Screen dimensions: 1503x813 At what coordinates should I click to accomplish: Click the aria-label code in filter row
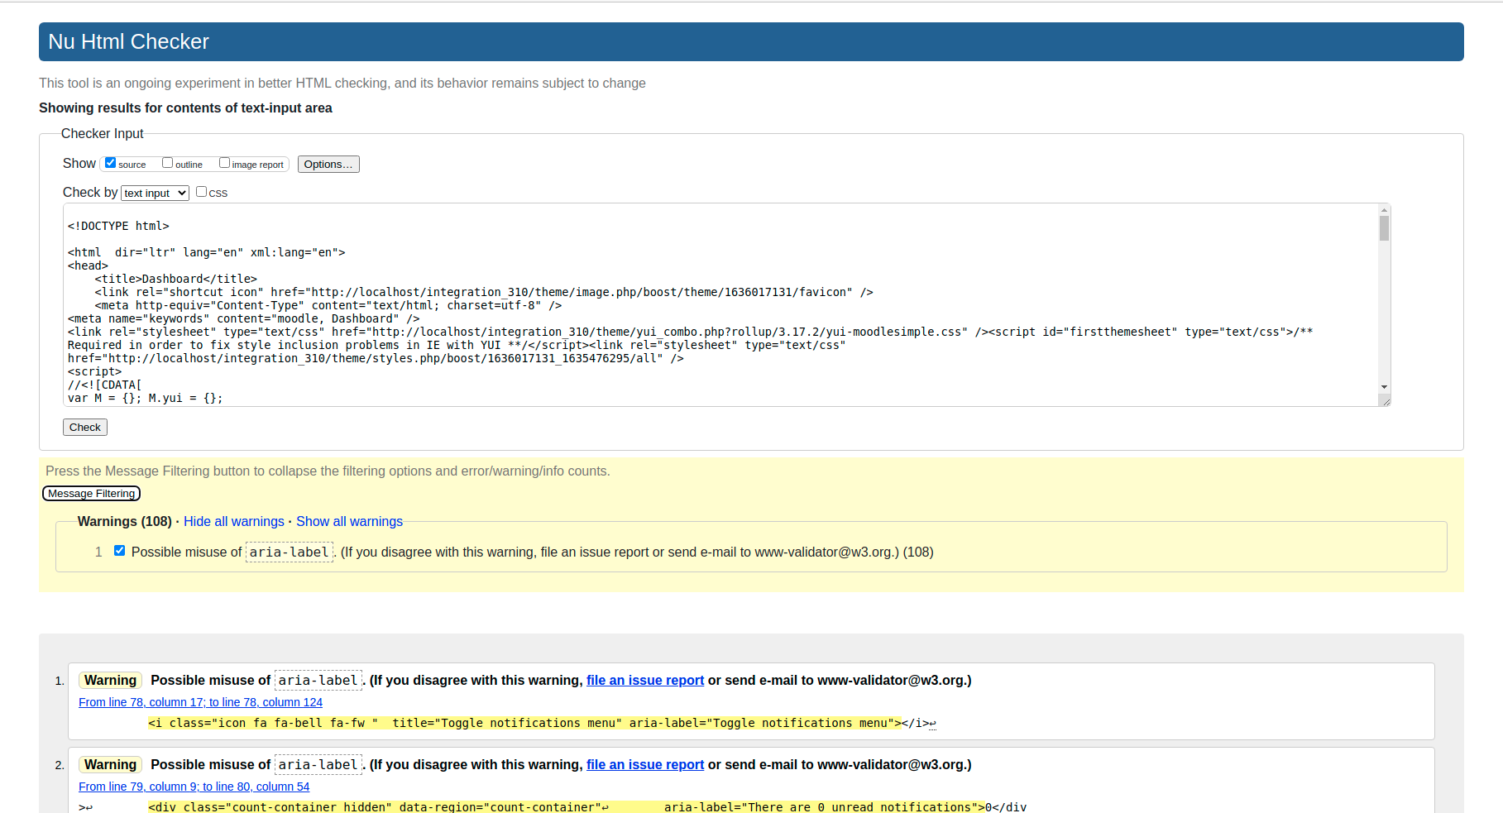(x=290, y=552)
